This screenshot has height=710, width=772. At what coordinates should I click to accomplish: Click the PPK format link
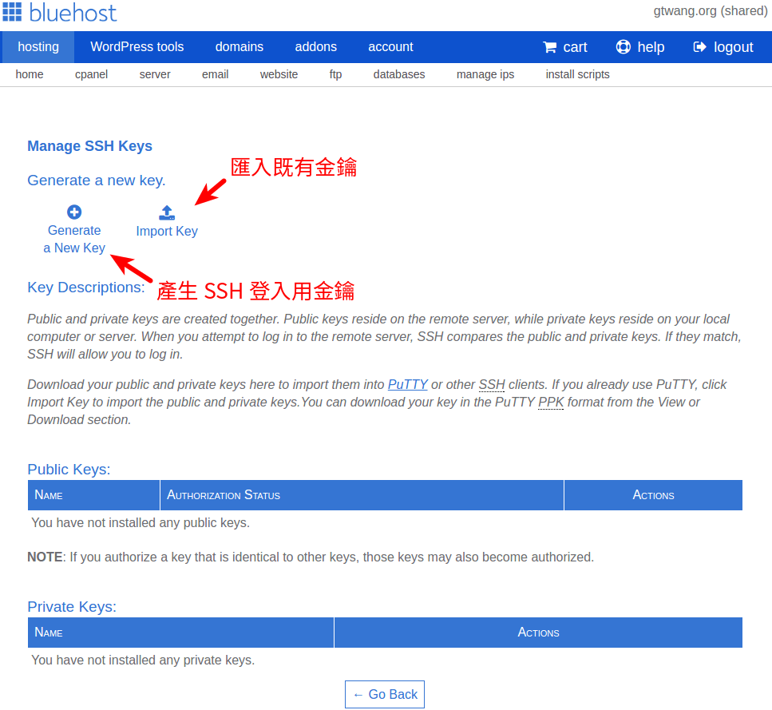click(550, 402)
